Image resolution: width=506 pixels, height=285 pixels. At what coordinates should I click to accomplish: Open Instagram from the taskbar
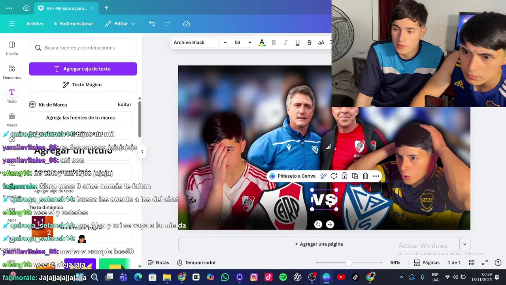point(254,277)
